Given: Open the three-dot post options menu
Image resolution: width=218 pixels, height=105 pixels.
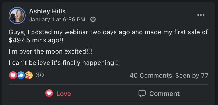Looking at the screenshot, I should tap(201, 15).
